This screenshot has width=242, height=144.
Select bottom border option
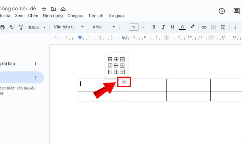[122, 65]
